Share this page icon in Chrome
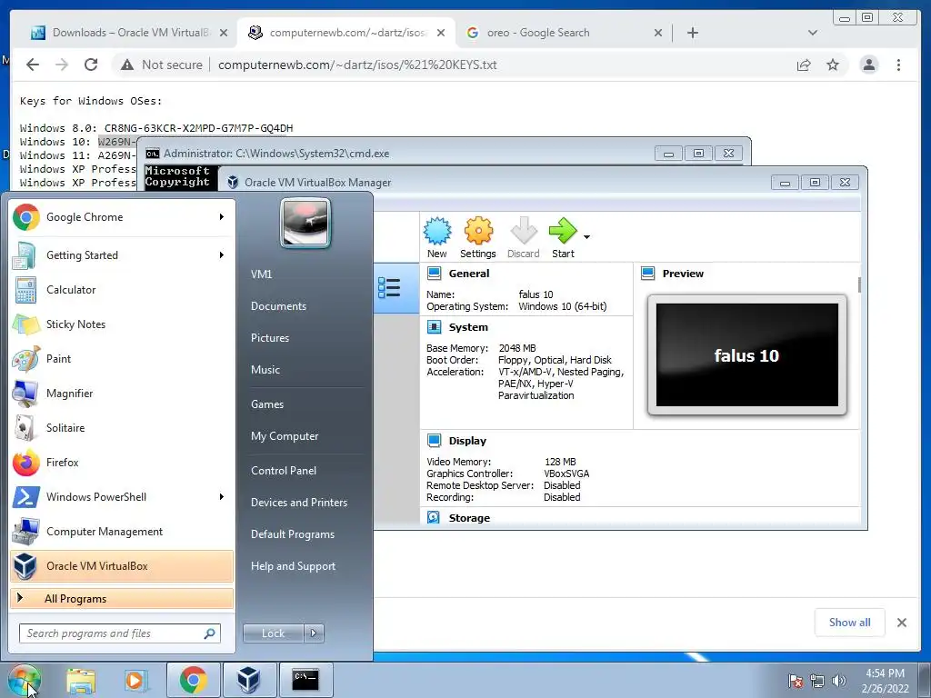This screenshot has width=931, height=698. click(804, 65)
